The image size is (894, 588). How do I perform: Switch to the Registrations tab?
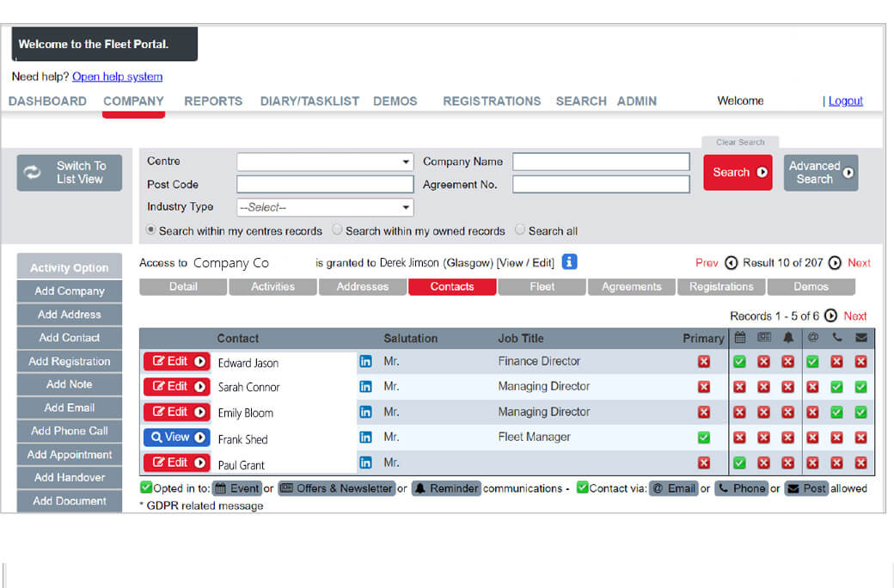tap(721, 287)
